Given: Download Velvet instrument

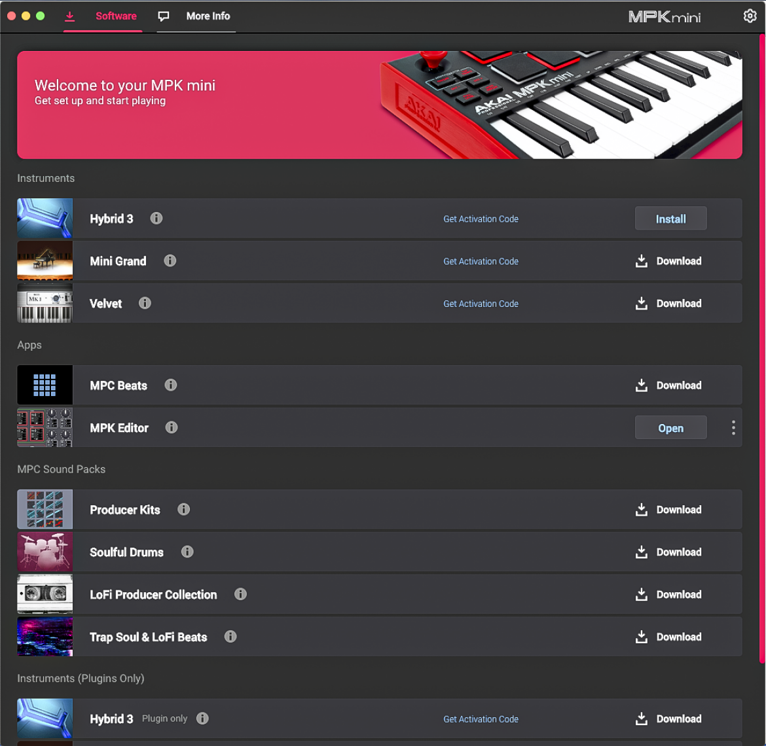Looking at the screenshot, I should (669, 304).
